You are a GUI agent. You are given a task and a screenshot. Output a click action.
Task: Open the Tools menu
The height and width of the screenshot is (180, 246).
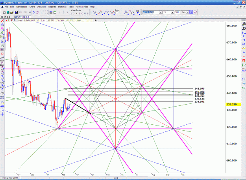tap(71, 7)
